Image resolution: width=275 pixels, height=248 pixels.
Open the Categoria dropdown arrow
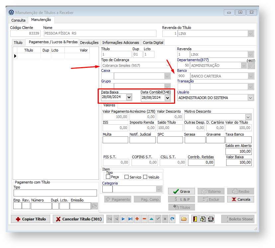click(159, 189)
